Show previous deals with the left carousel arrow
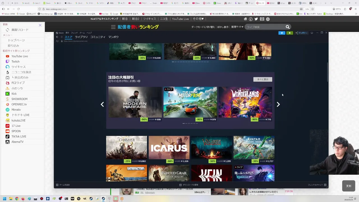Viewport: 359px width, 202px height. pos(102,104)
